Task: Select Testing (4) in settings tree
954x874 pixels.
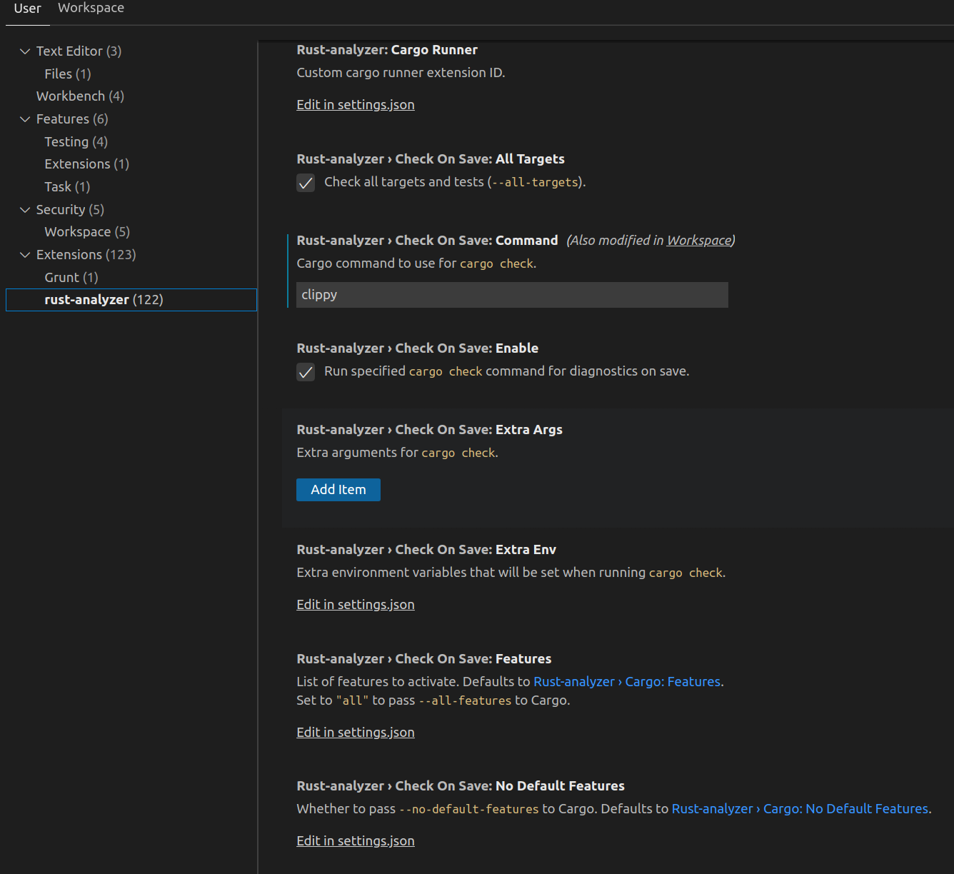Action: coord(76,142)
